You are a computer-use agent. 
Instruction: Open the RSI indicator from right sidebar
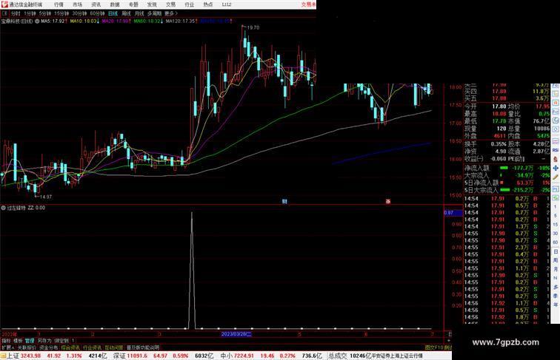pyautogui.click(x=556, y=150)
